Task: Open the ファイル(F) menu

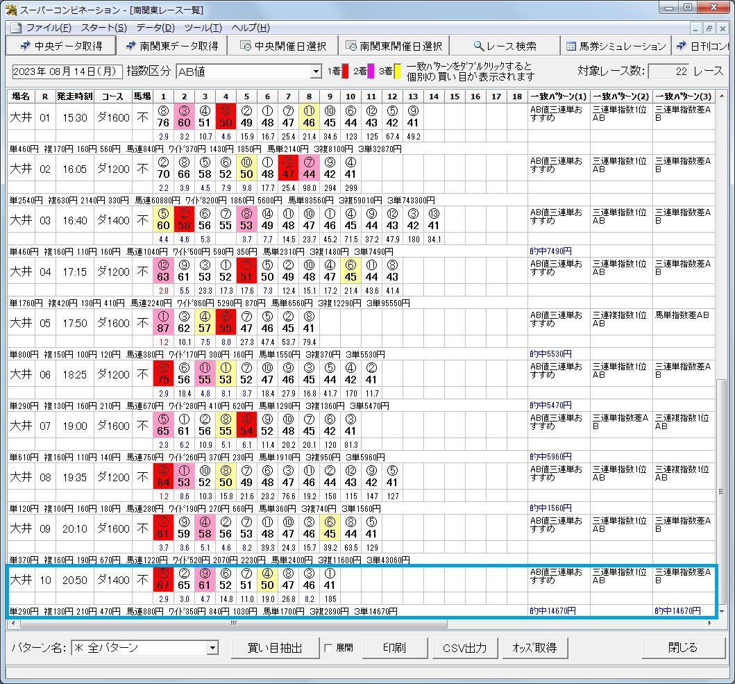Action: [x=49, y=28]
